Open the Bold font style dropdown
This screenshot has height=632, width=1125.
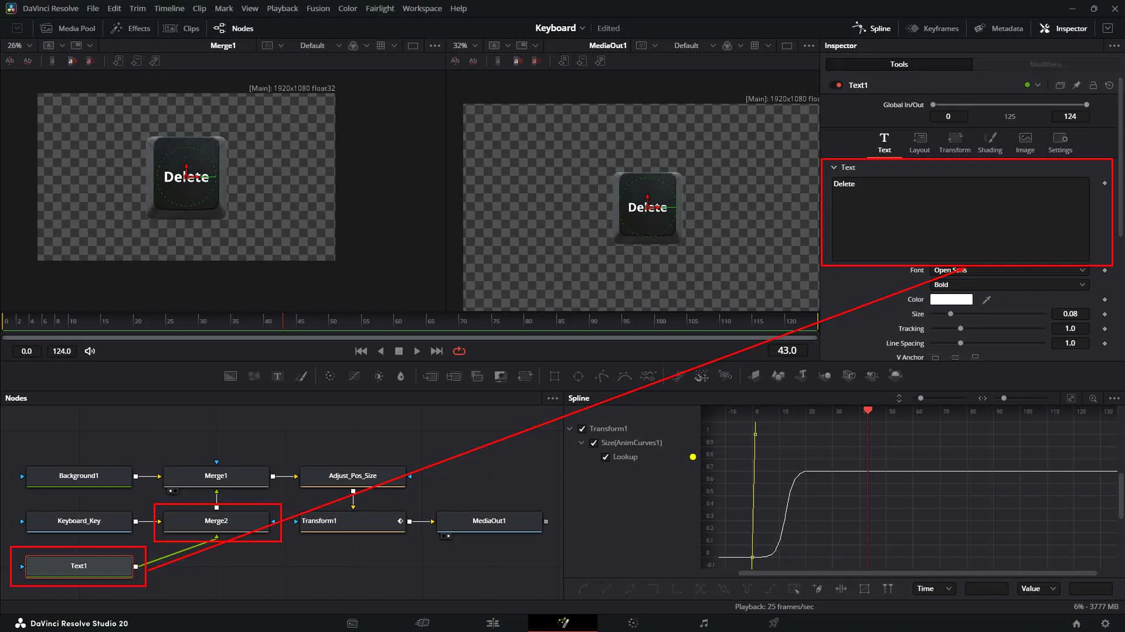click(x=1009, y=285)
